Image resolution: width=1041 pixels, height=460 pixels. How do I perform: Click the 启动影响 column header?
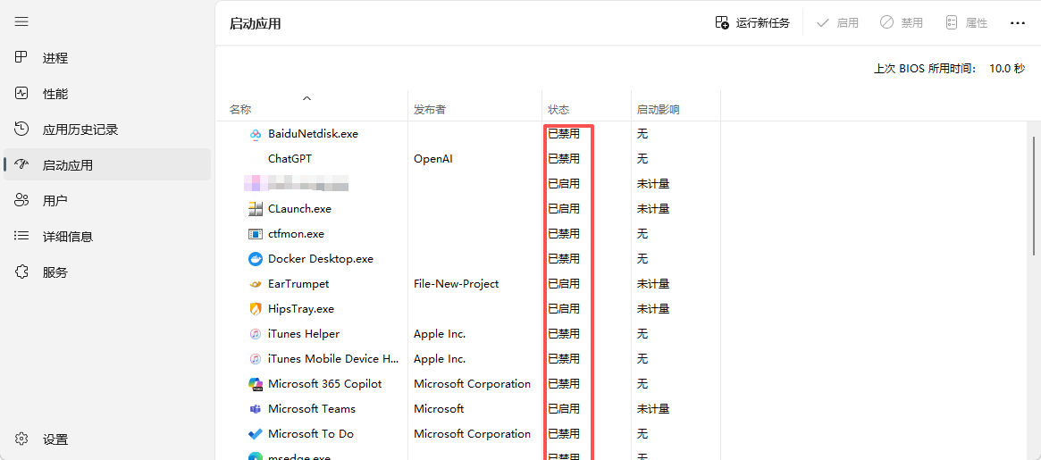click(658, 110)
